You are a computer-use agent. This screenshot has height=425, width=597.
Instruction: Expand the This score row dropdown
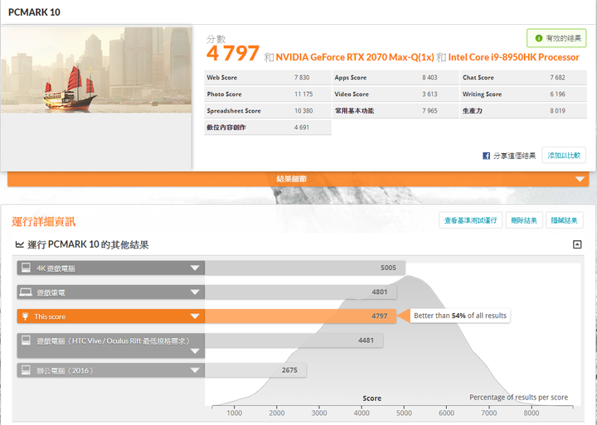[195, 316]
